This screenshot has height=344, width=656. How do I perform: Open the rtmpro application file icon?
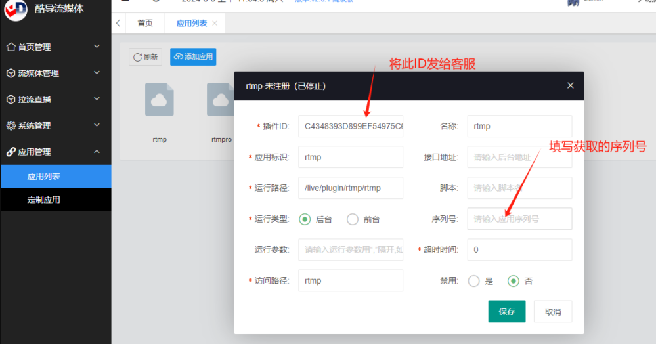(221, 100)
